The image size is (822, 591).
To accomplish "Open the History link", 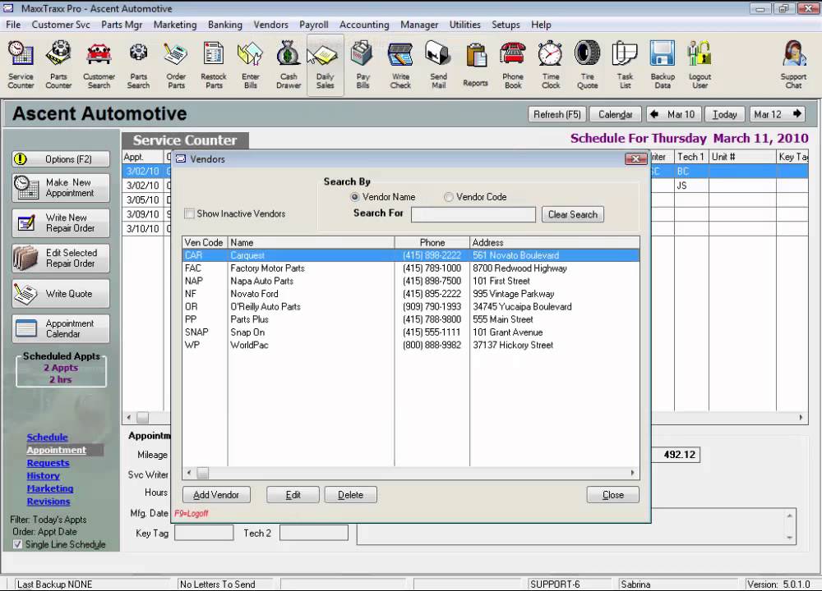I will click(x=43, y=476).
